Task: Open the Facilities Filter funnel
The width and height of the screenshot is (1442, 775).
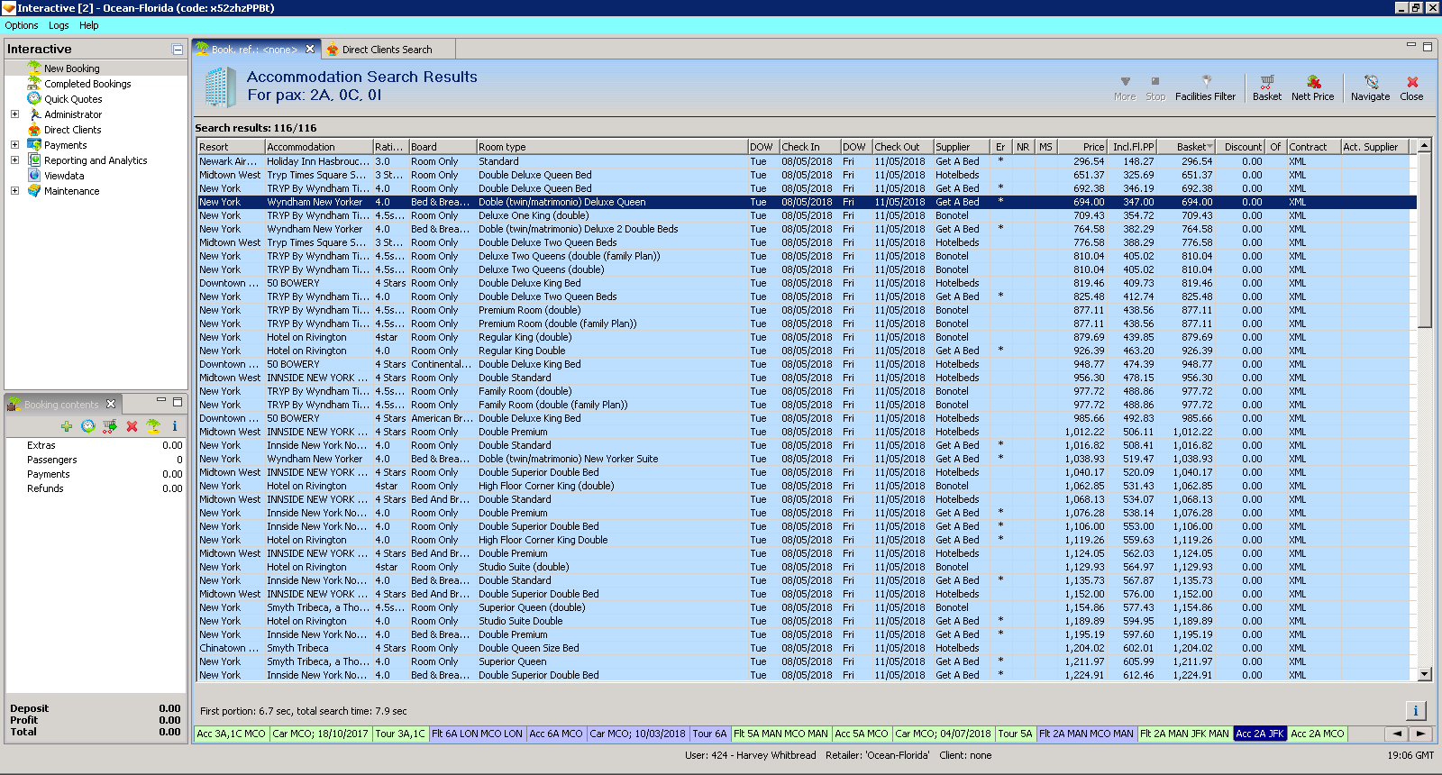Action: (1205, 87)
